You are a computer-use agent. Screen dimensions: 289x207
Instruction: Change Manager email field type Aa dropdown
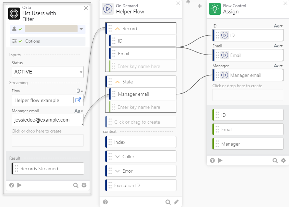pyautogui.click(x=79, y=111)
